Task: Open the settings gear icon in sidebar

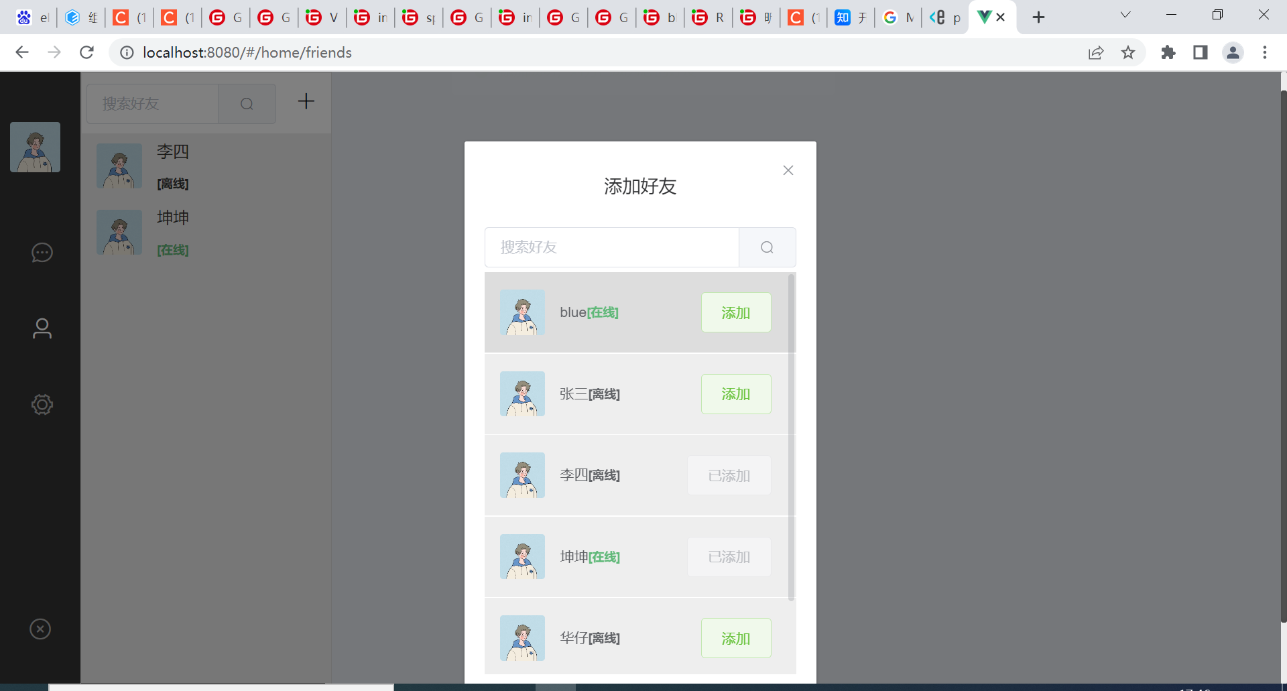Action: [x=42, y=404]
